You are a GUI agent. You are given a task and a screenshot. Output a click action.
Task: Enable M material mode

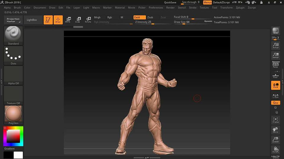click(x=122, y=17)
